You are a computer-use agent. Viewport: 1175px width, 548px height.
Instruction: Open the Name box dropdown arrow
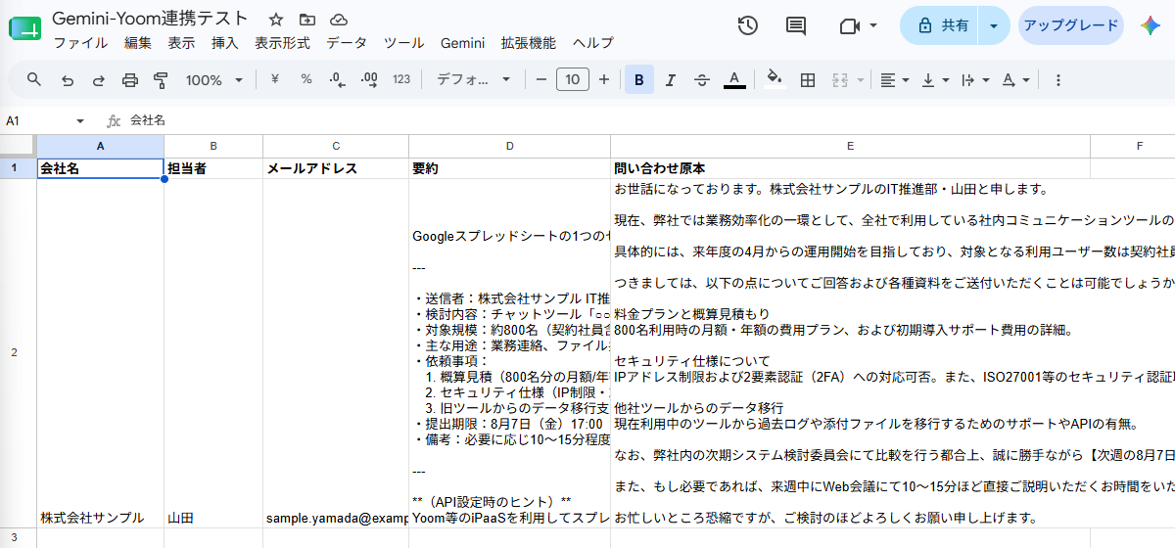(80, 121)
